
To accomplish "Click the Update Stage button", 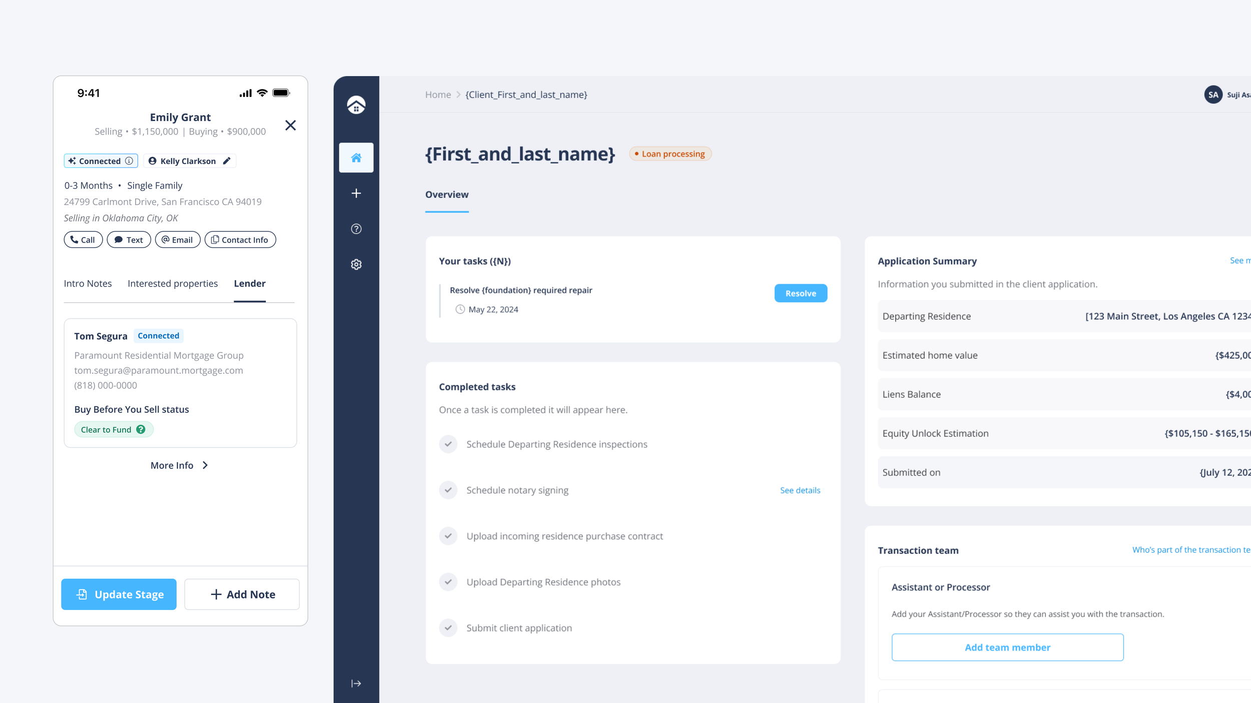I will [119, 594].
